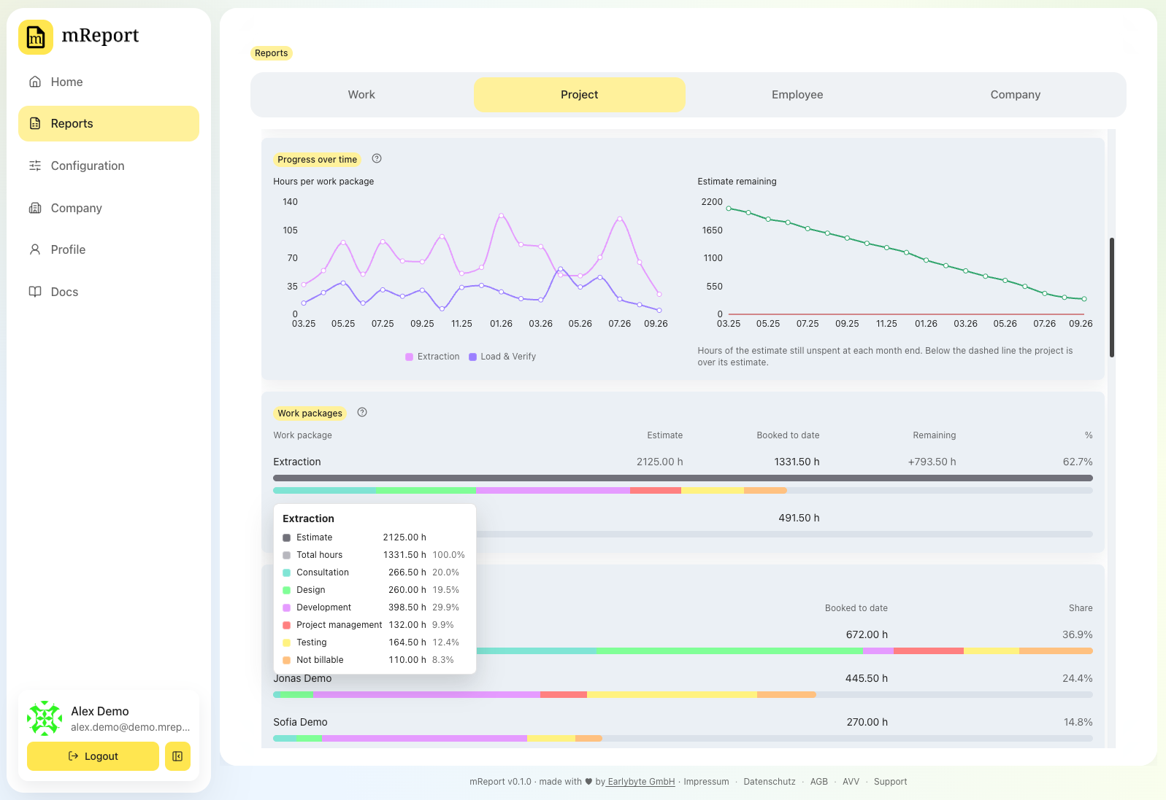
Task: Click Jonas Demo's hours breakdown bar
Action: coord(683,695)
